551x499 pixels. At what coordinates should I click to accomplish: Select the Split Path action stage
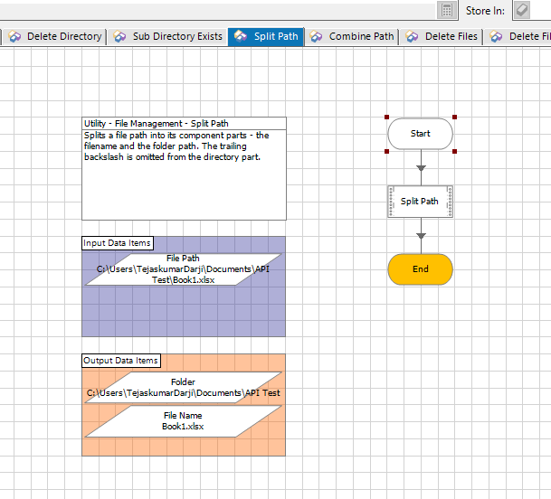coord(420,202)
